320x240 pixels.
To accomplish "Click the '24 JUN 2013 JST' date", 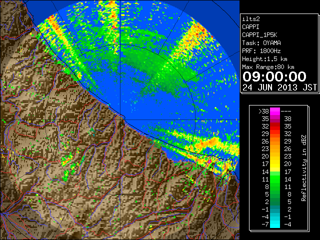I will click(280, 87).
